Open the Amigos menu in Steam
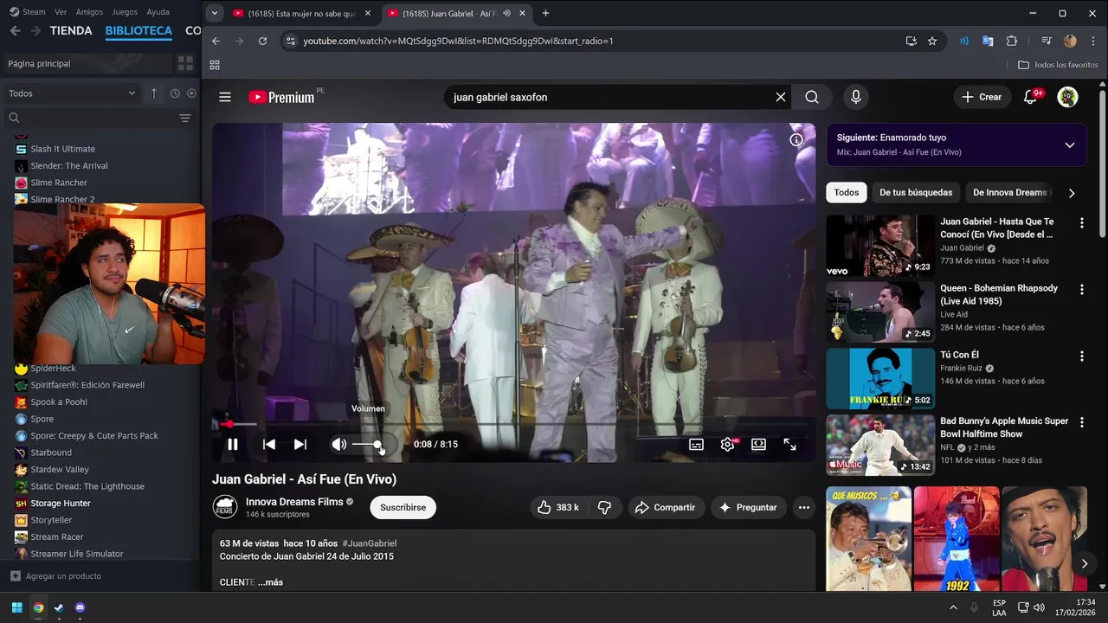The height and width of the screenshot is (623, 1108). (89, 12)
